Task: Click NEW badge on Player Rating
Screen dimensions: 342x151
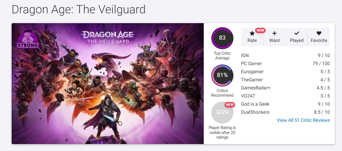Action: 230,105
